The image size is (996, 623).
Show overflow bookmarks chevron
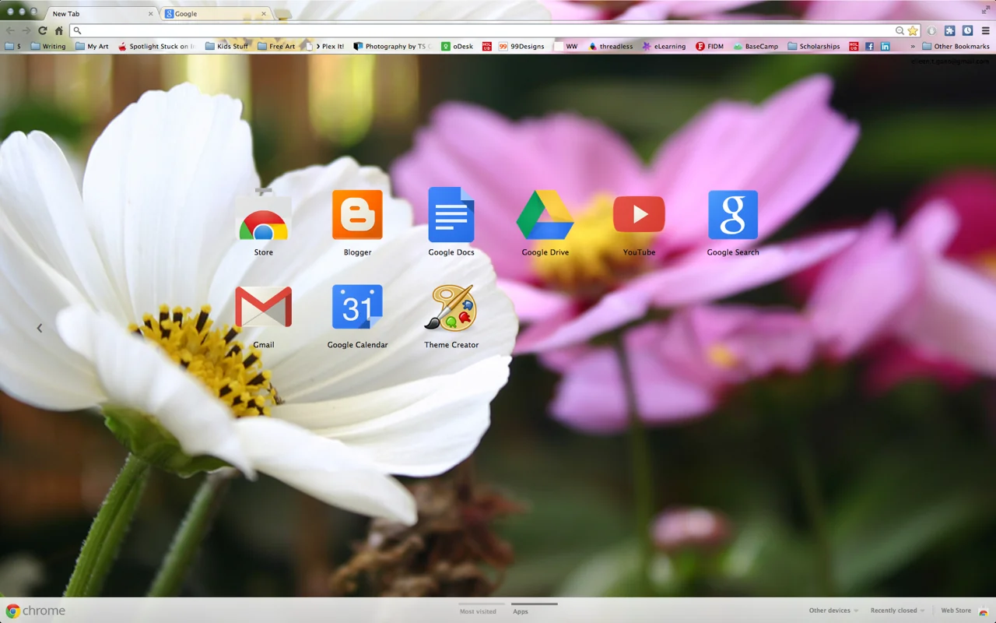coord(913,46)
